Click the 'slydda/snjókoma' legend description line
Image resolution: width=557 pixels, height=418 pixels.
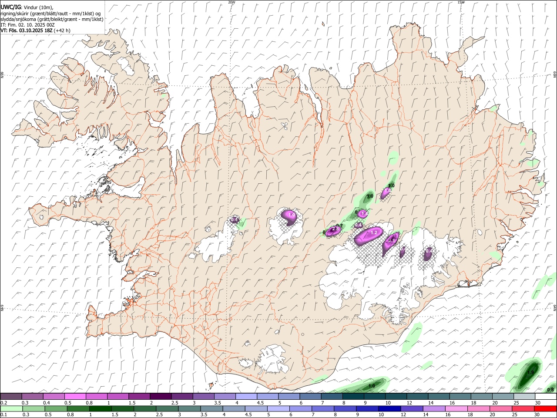[x=52, y=19]
